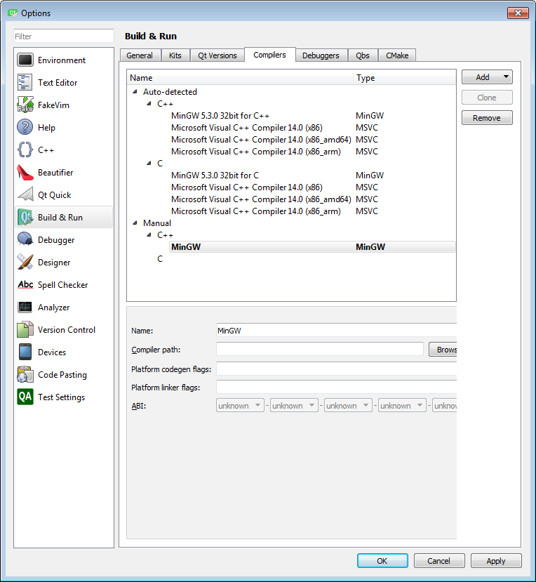
Task: Select the Test Settings QA icon
Action: pyautogui.click(x=25, y=397)
